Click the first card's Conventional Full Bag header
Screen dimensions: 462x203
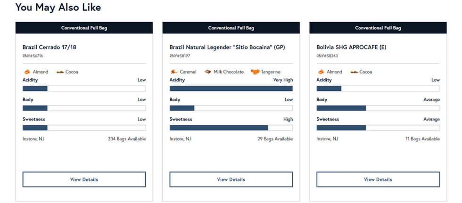(84, 28)
